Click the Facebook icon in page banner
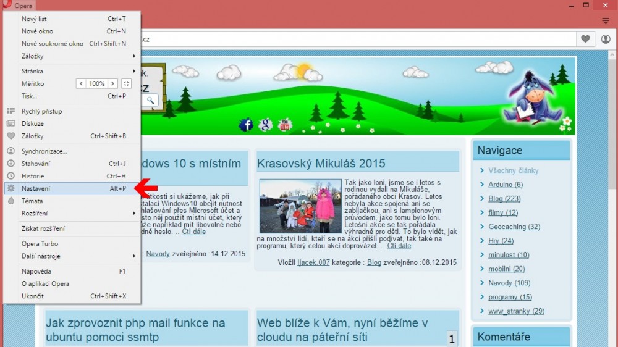This screenshot has width=618, height=347. click(246, 125)
